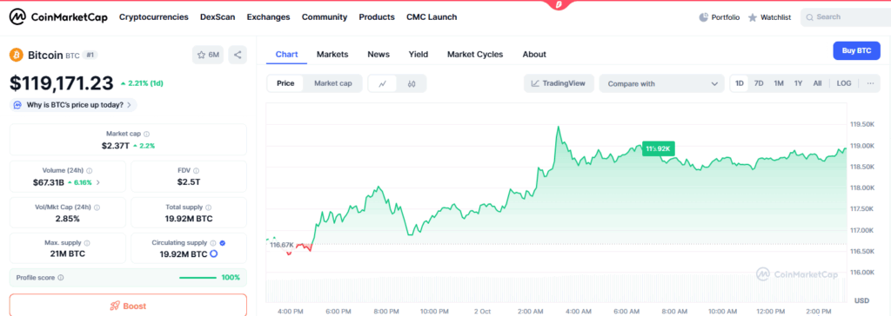Select the 1D time range
891x316 pixels.
[740, 83]
